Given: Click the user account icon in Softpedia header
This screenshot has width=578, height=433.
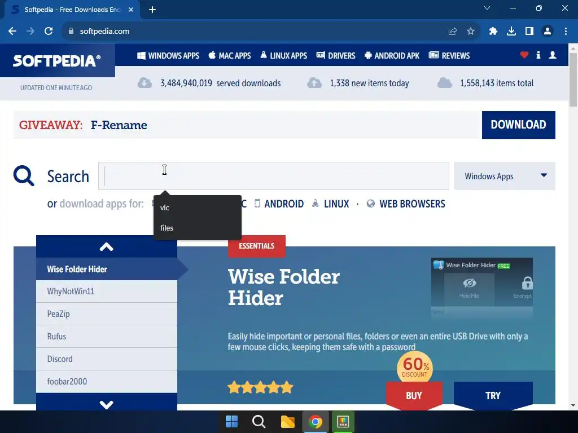Looking at the screenshot, I should pos(552,55).
